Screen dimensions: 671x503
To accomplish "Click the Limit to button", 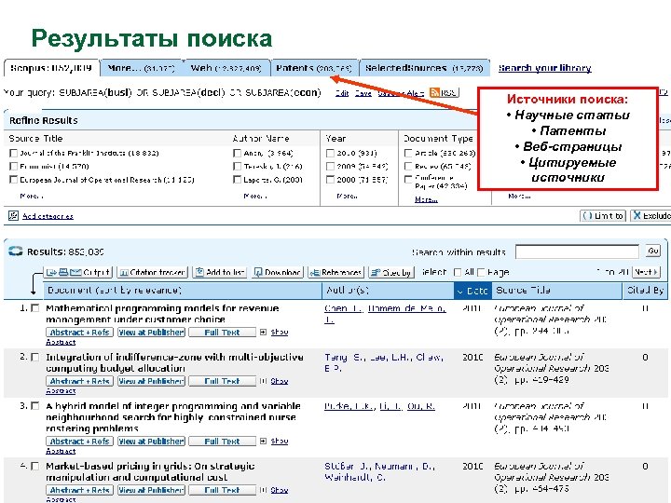I will tap(603, 215).
